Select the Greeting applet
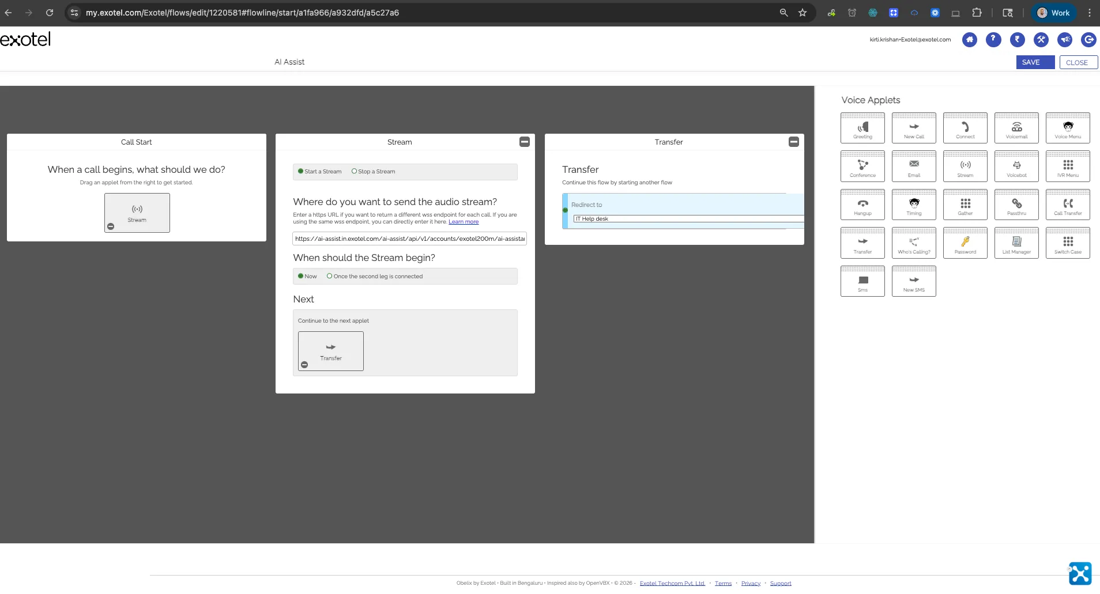The image size is (1100, 594). click(862, 128)
